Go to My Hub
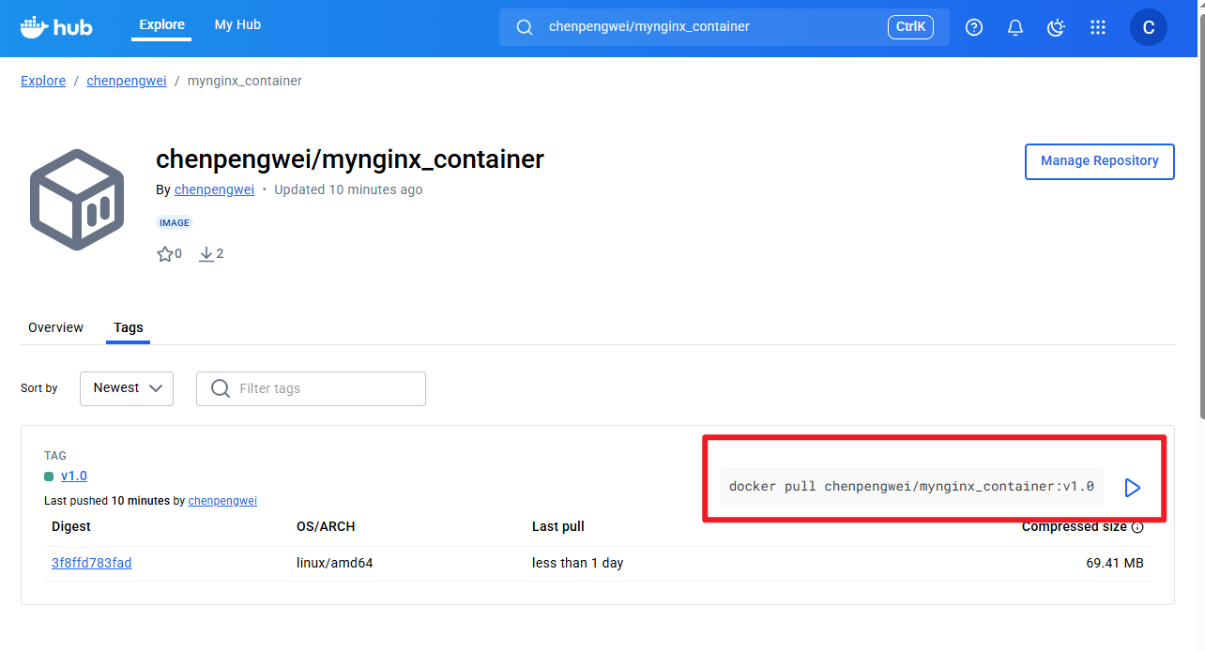The width and height of the screenshot is (1205, 651). [237, 25]
